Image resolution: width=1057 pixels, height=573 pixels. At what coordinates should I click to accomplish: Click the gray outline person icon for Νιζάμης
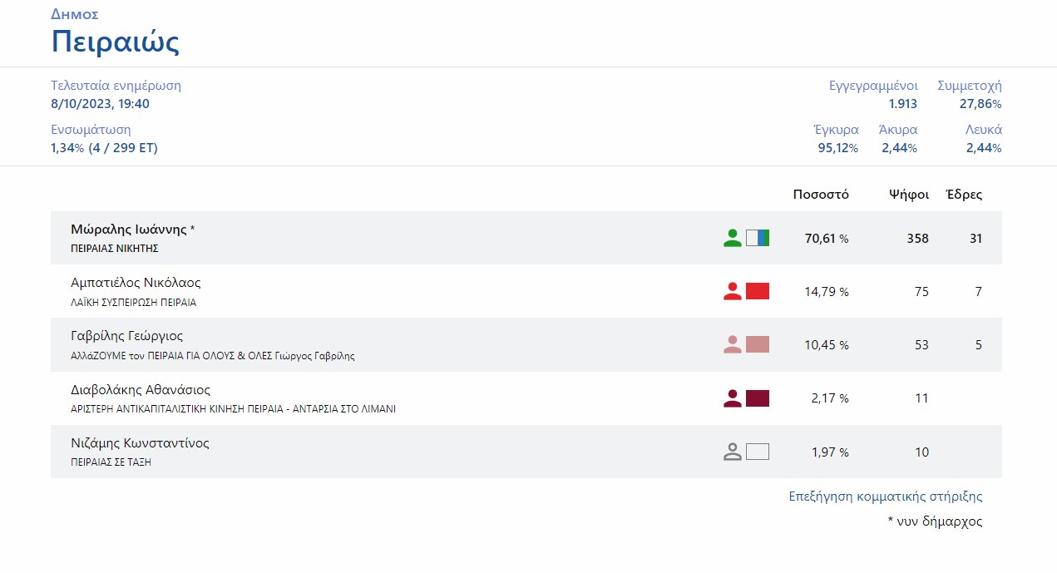tap(732, 452)
